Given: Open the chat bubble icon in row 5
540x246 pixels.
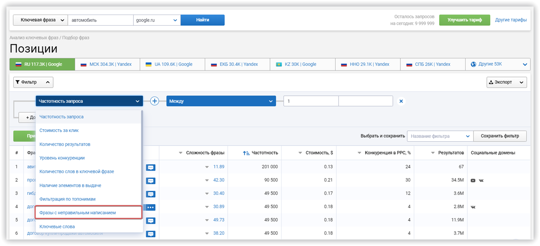Looking at the screenshot, I should pyautogui.click(x=150, y=220).
